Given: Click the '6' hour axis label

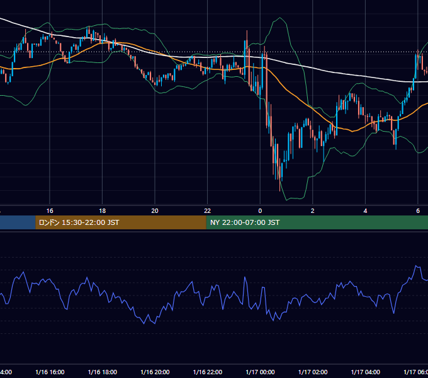Looking at the screenshot, I should [x=418, y=211].
